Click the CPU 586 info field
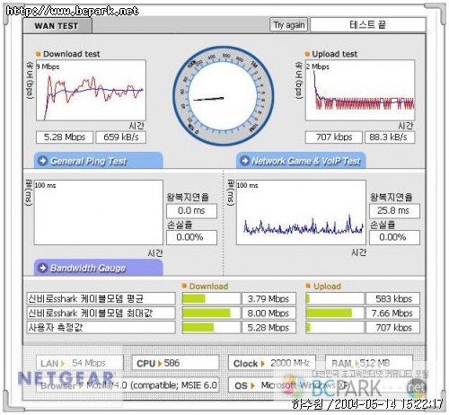The image size is (449, 415). coord(175,363)
